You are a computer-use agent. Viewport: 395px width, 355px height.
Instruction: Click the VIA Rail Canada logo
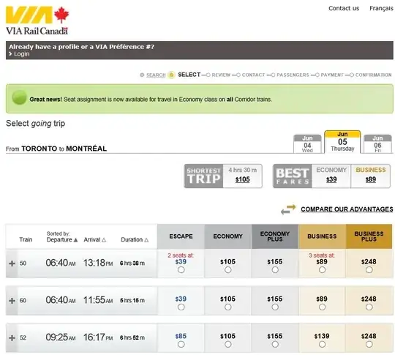(37, 20)
